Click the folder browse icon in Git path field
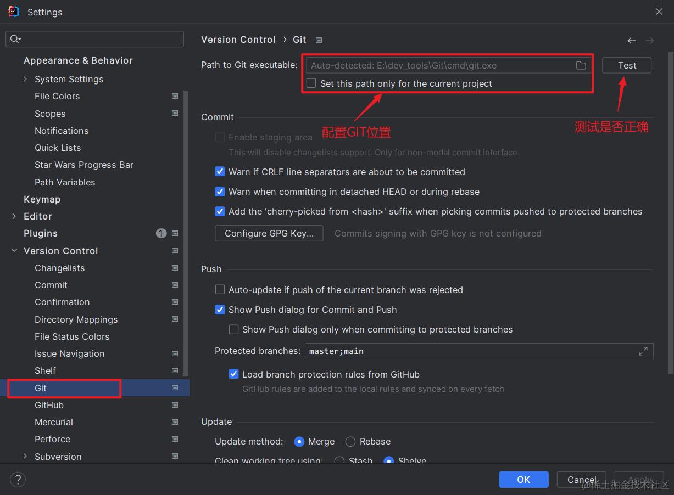 point(581,66)
